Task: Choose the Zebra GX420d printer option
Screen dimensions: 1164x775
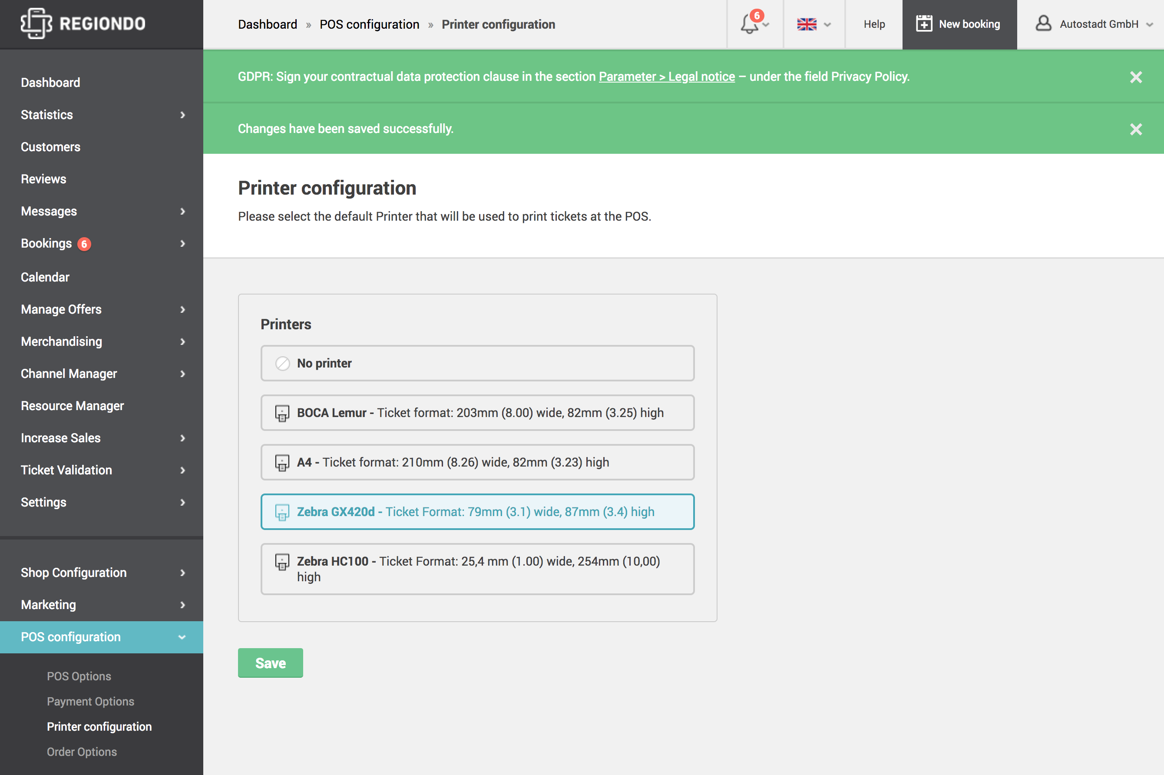Action: click(477, 512)
